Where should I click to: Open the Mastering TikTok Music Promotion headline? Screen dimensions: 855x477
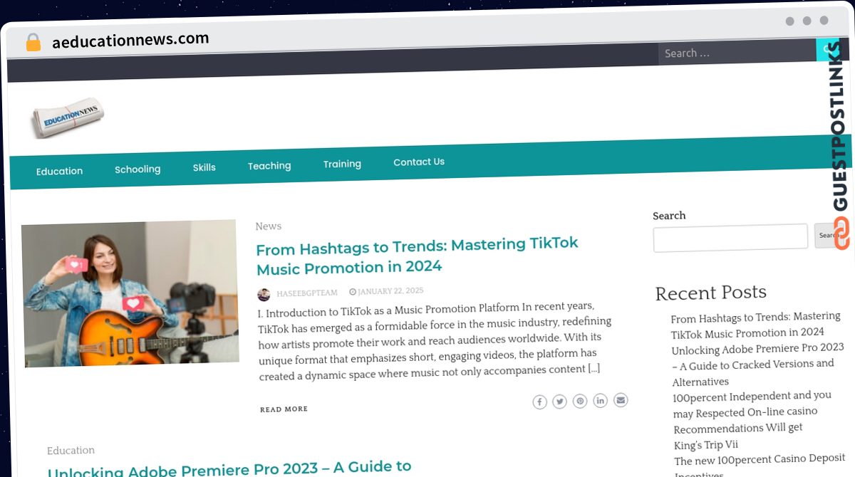coord(417,255)
